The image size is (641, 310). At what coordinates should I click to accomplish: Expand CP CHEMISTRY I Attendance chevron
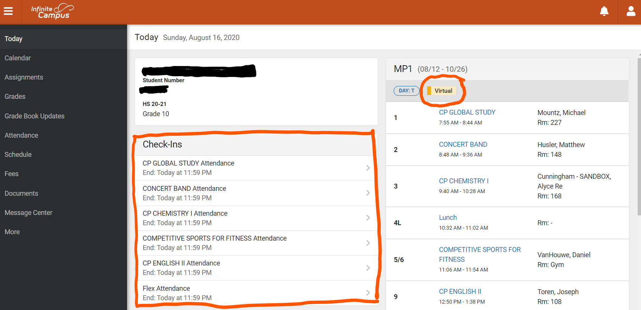click(368, 218)
